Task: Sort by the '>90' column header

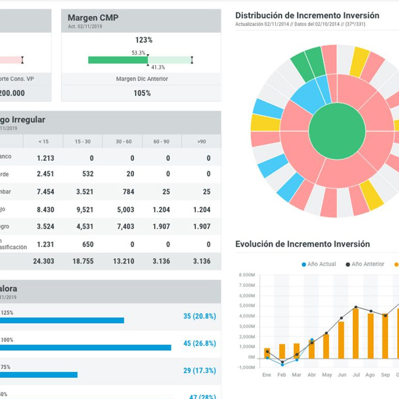Action: [202, 142]
